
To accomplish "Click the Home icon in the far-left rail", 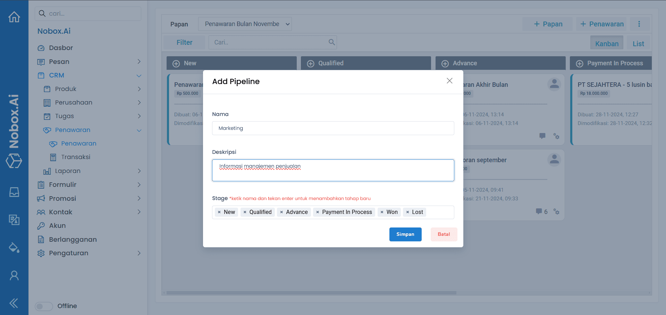I will [14, 17].
